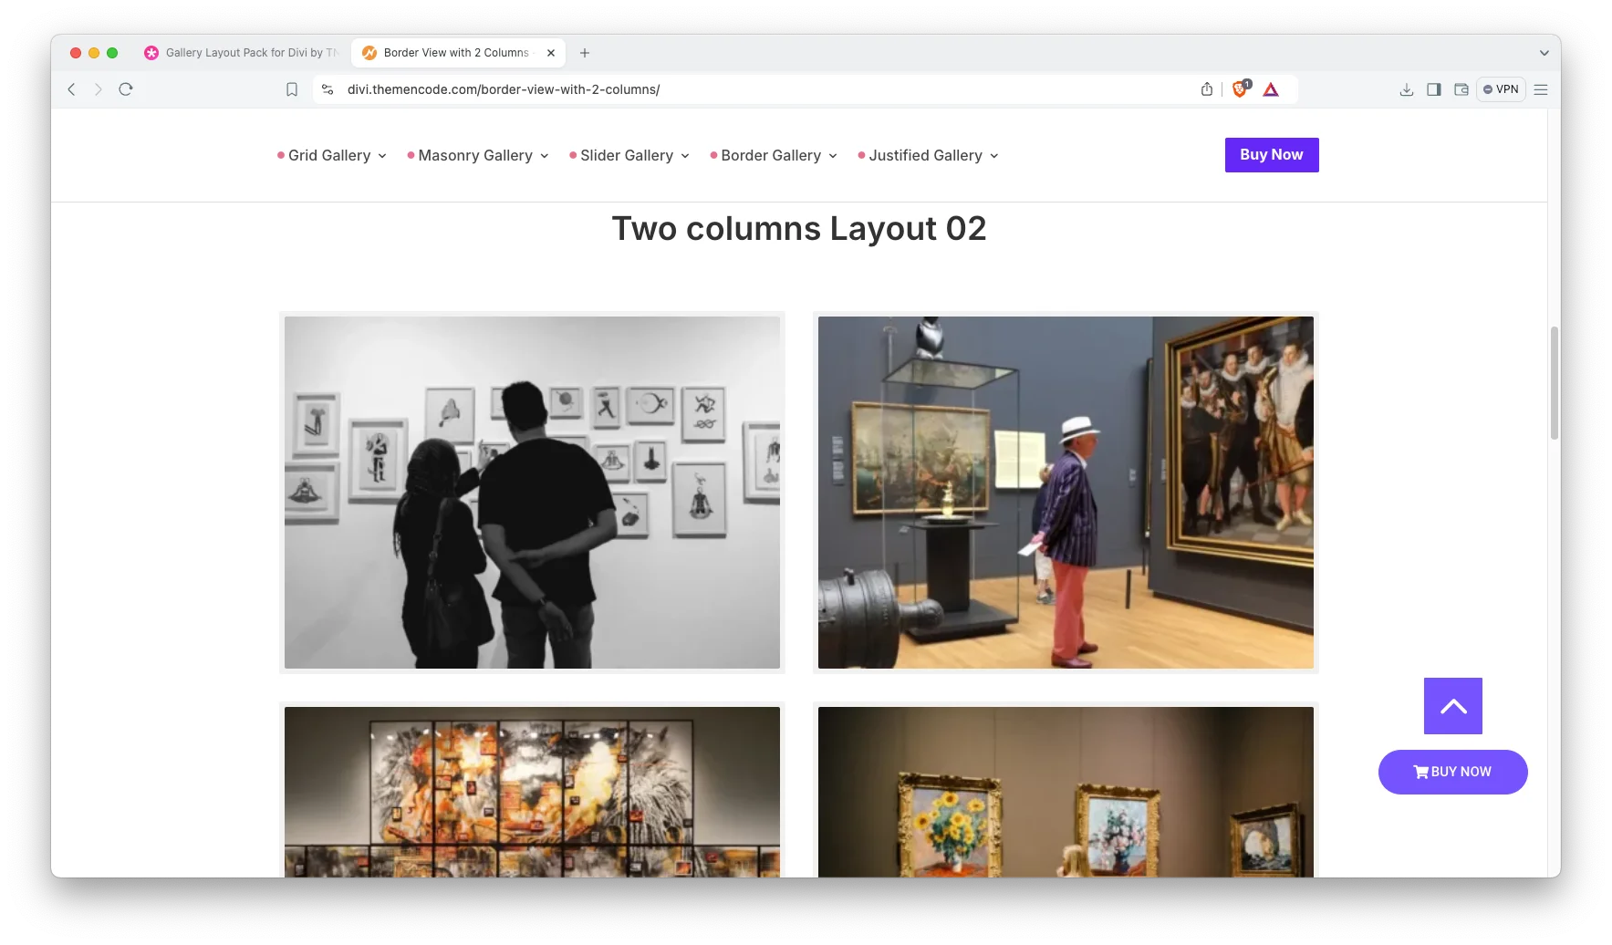1612x945 pixels.
Task: Open the downloads icon
Action: [x=1406, y=89]
